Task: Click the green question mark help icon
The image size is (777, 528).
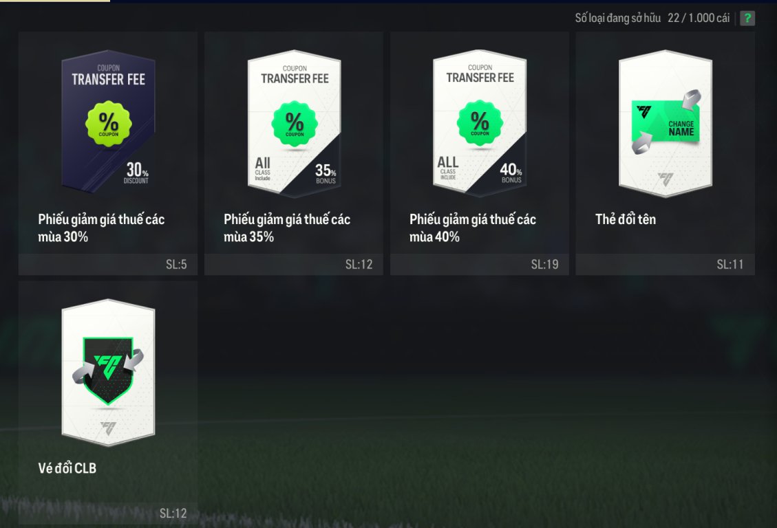Action: pos(747,19)
